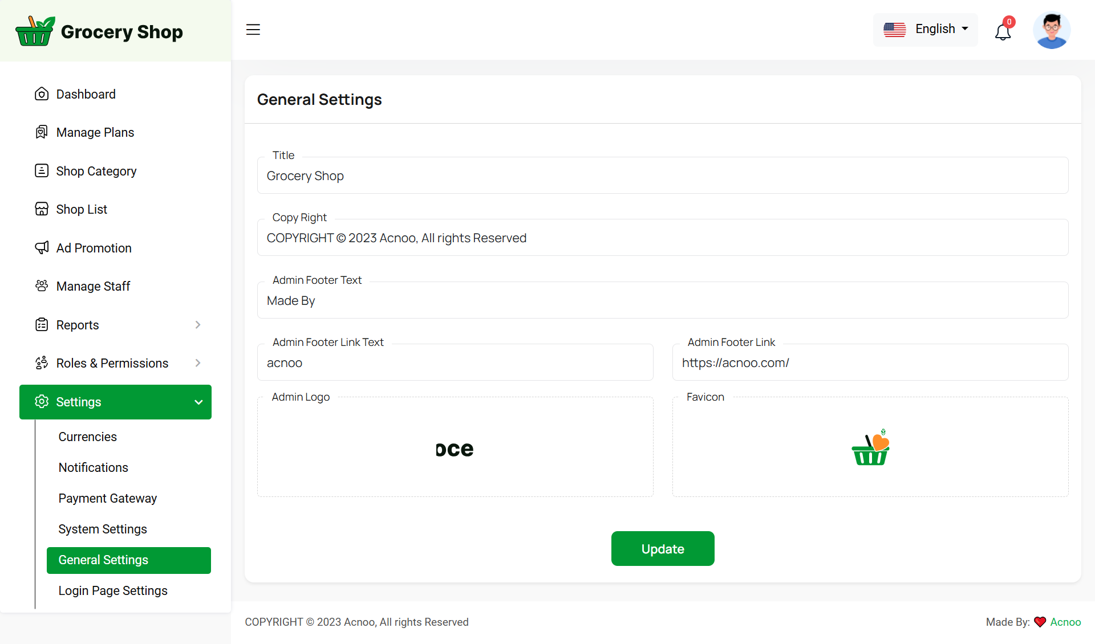Click the Shop List storefront icon
Screen dimensions: 1095x644
(42, 209)
